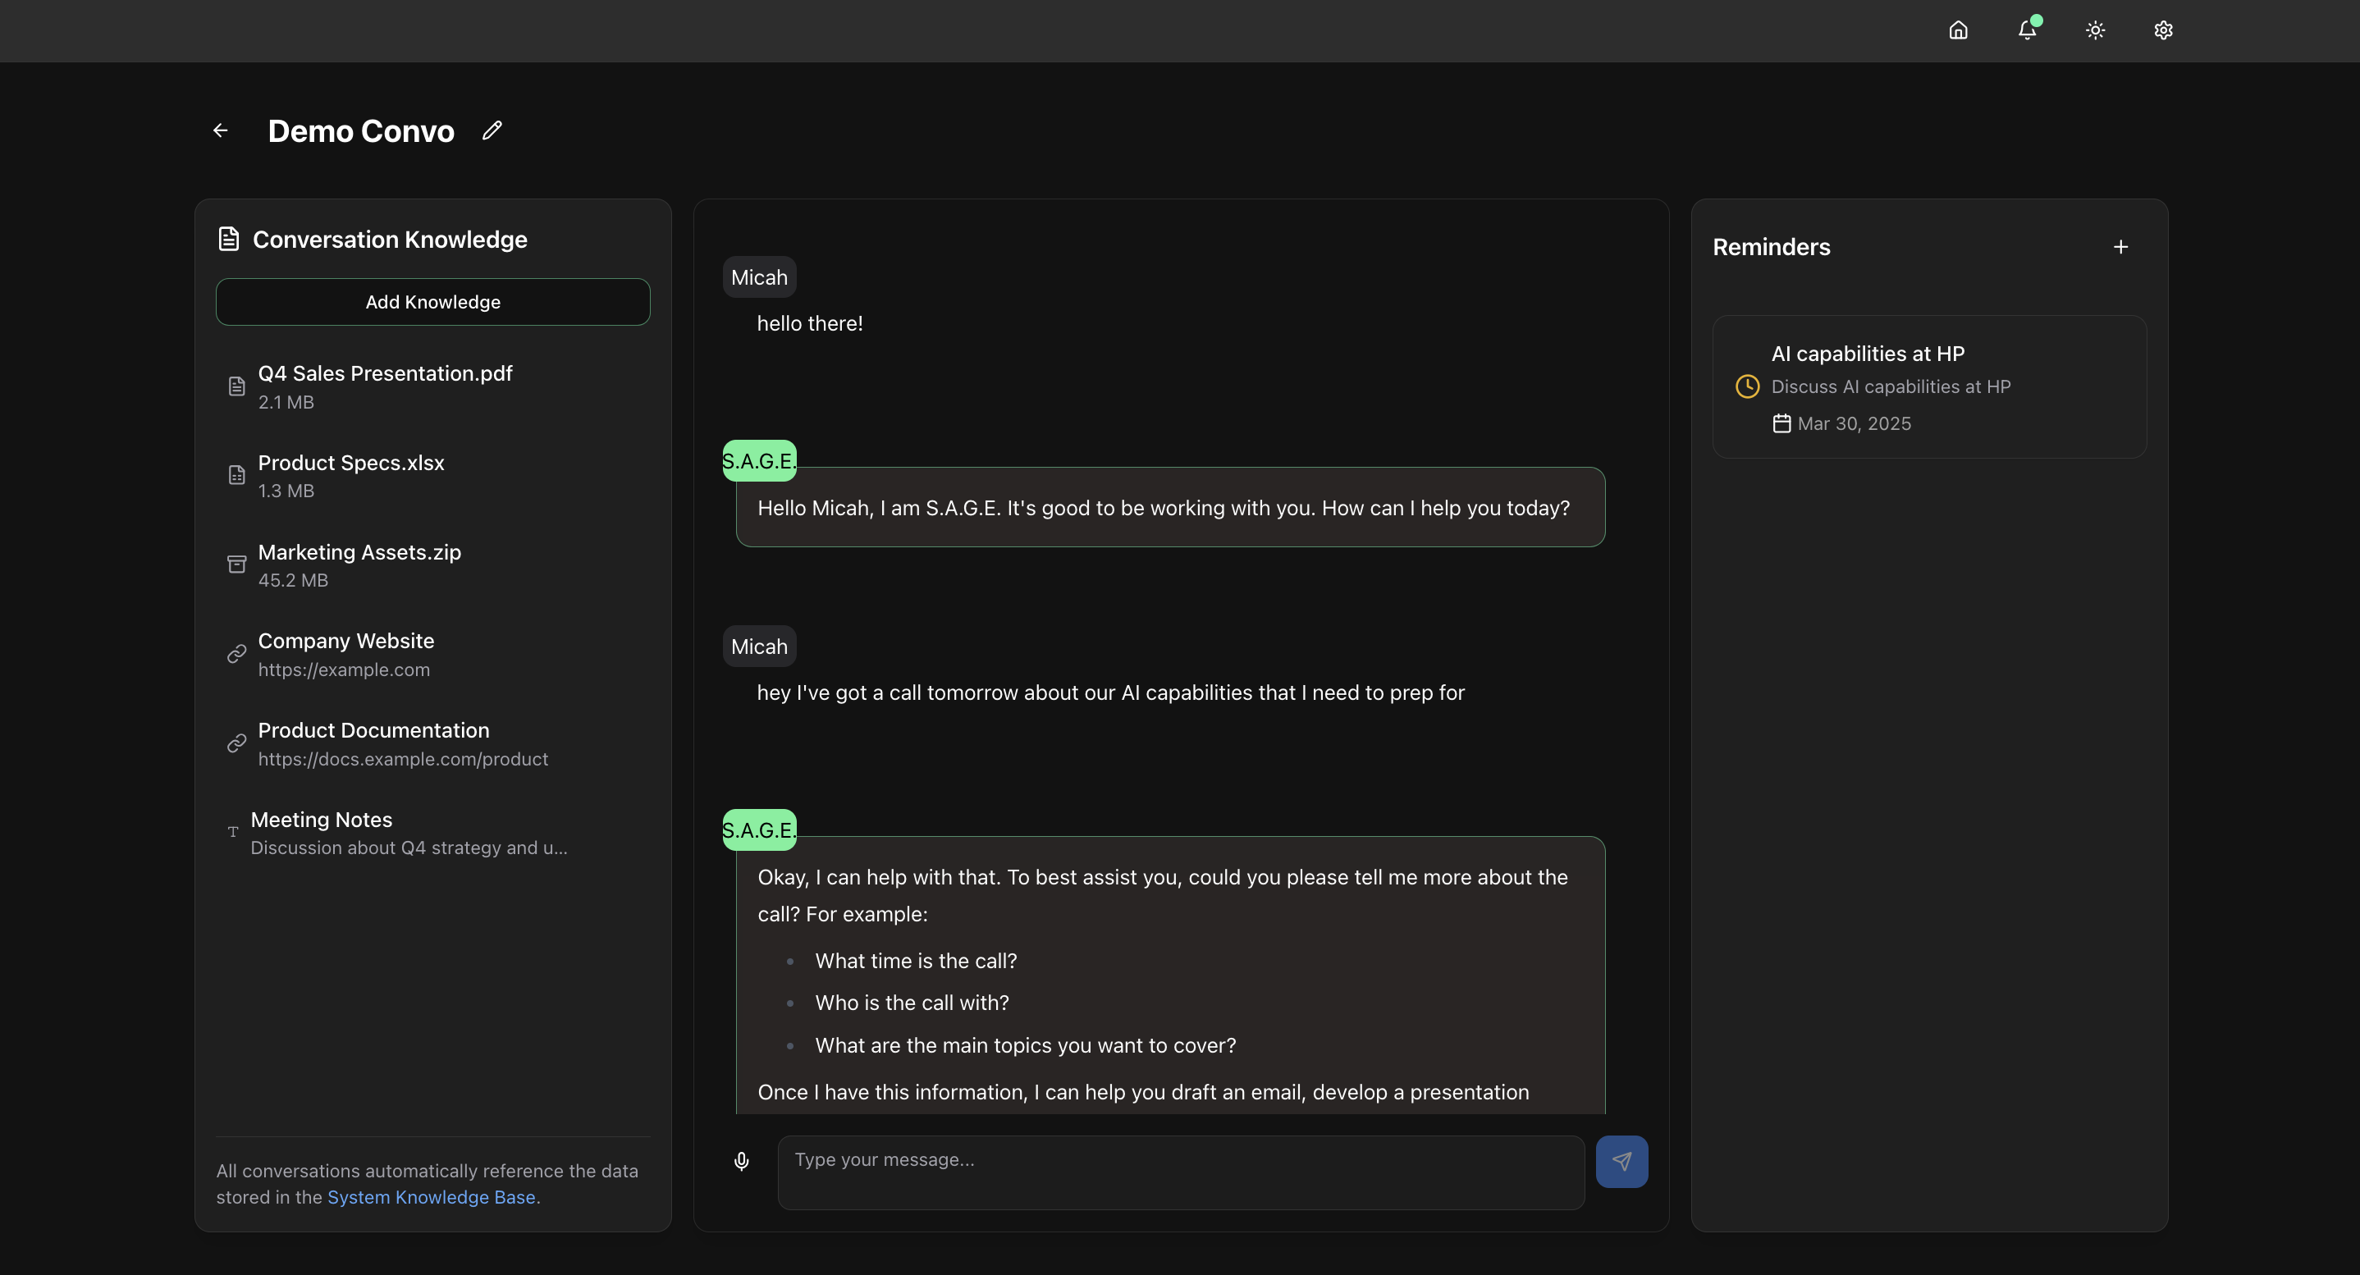
Task: Open notifications bell icon
Action: pyautogui.click(x=2027, y=30)
